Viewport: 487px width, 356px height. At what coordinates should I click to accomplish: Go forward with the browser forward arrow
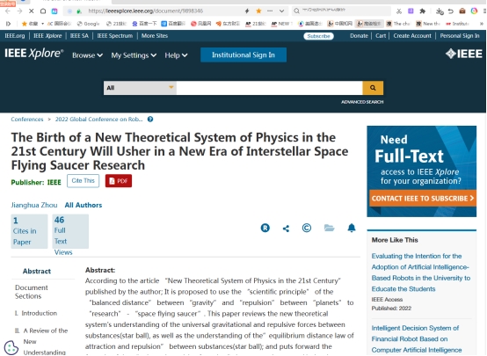click(x=19, y=11)
